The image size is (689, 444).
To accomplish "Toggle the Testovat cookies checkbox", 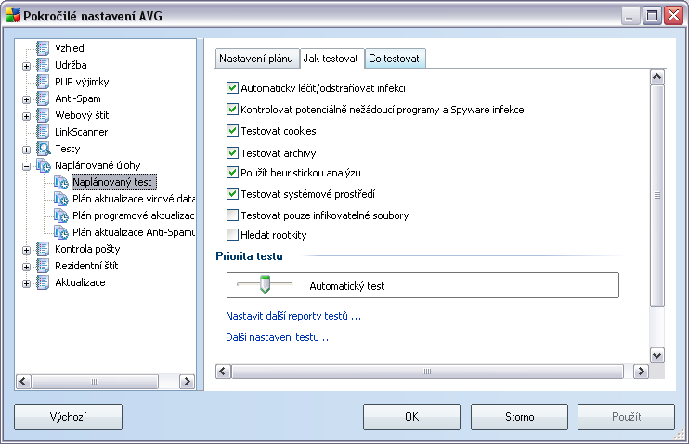I will [232, 131].
